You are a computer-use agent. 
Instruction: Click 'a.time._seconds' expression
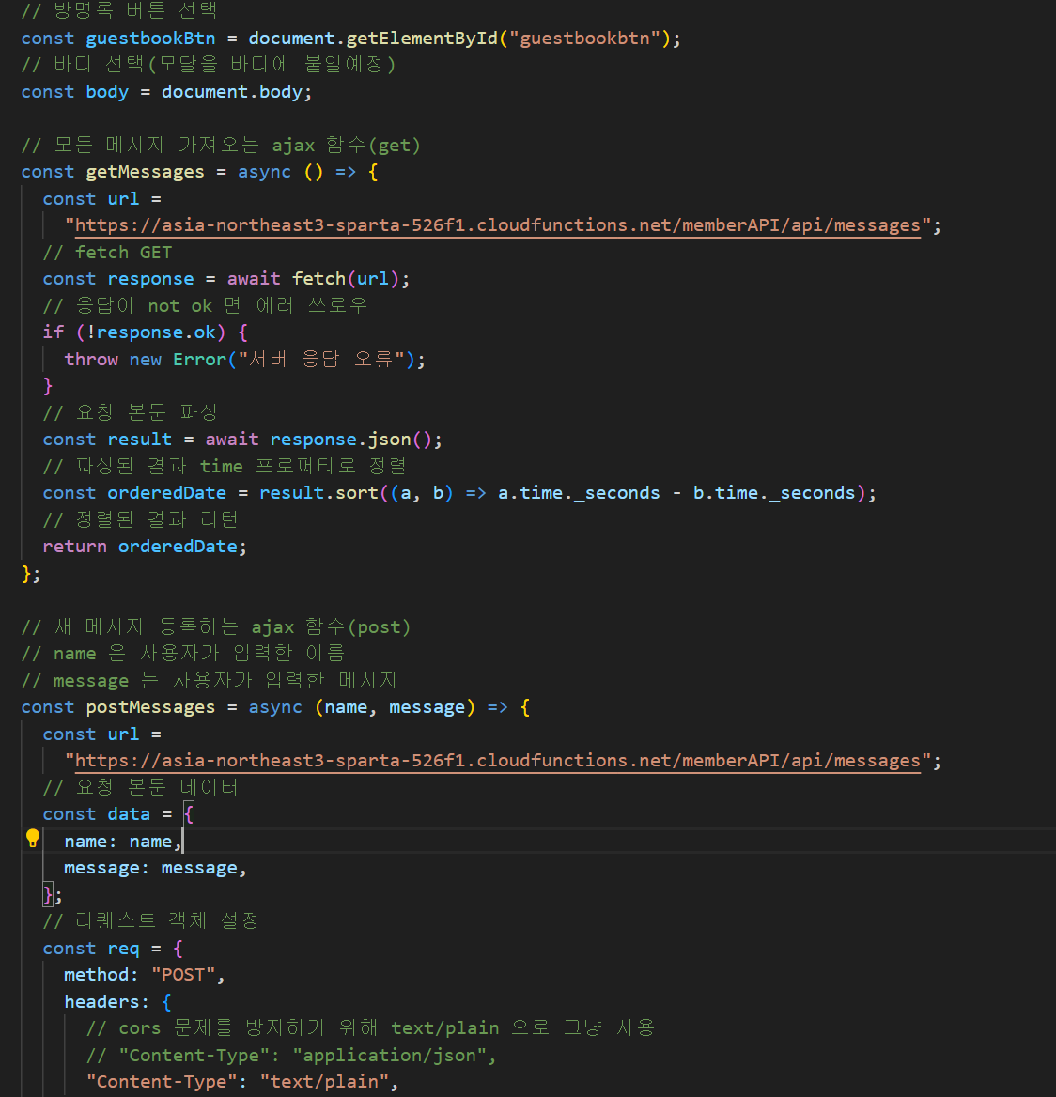pos(579,493)
